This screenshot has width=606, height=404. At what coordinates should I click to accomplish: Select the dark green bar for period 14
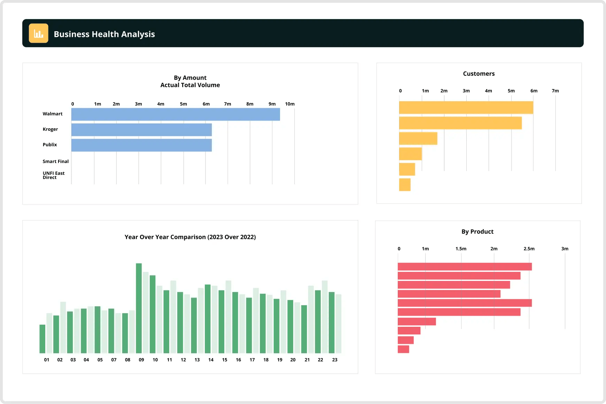point(208,319)
